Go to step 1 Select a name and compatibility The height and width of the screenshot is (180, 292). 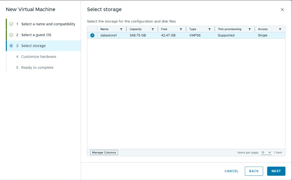tap(44, 24)
